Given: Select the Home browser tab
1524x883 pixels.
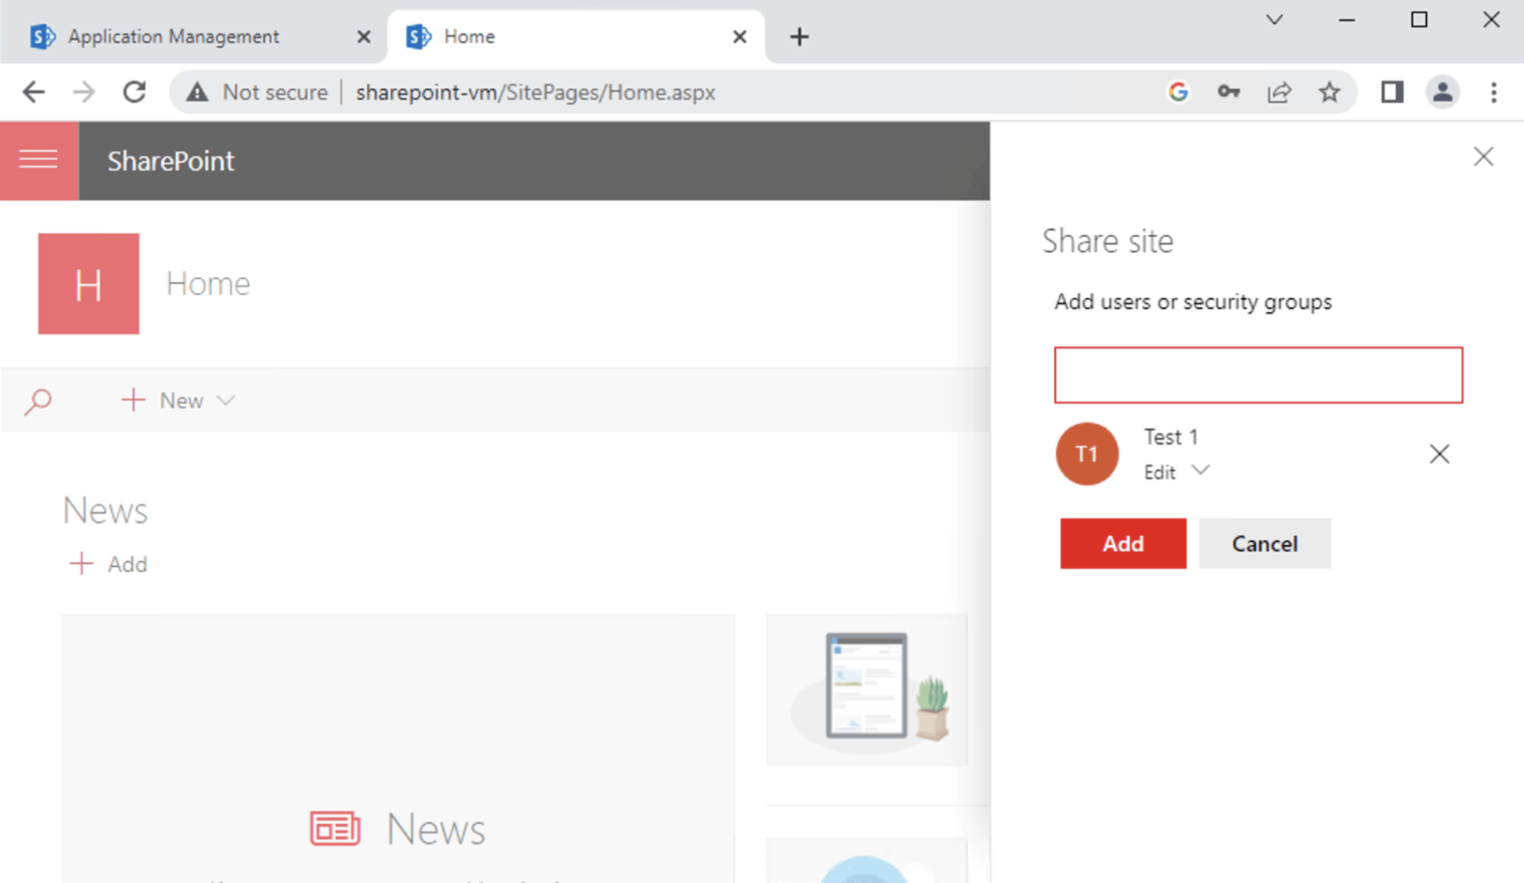Looking at the screenshot, I should [x=575, y=37].
